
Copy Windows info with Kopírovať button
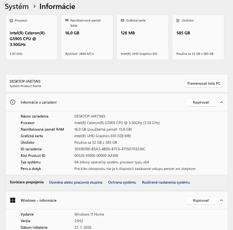click(x=201, y=200)
